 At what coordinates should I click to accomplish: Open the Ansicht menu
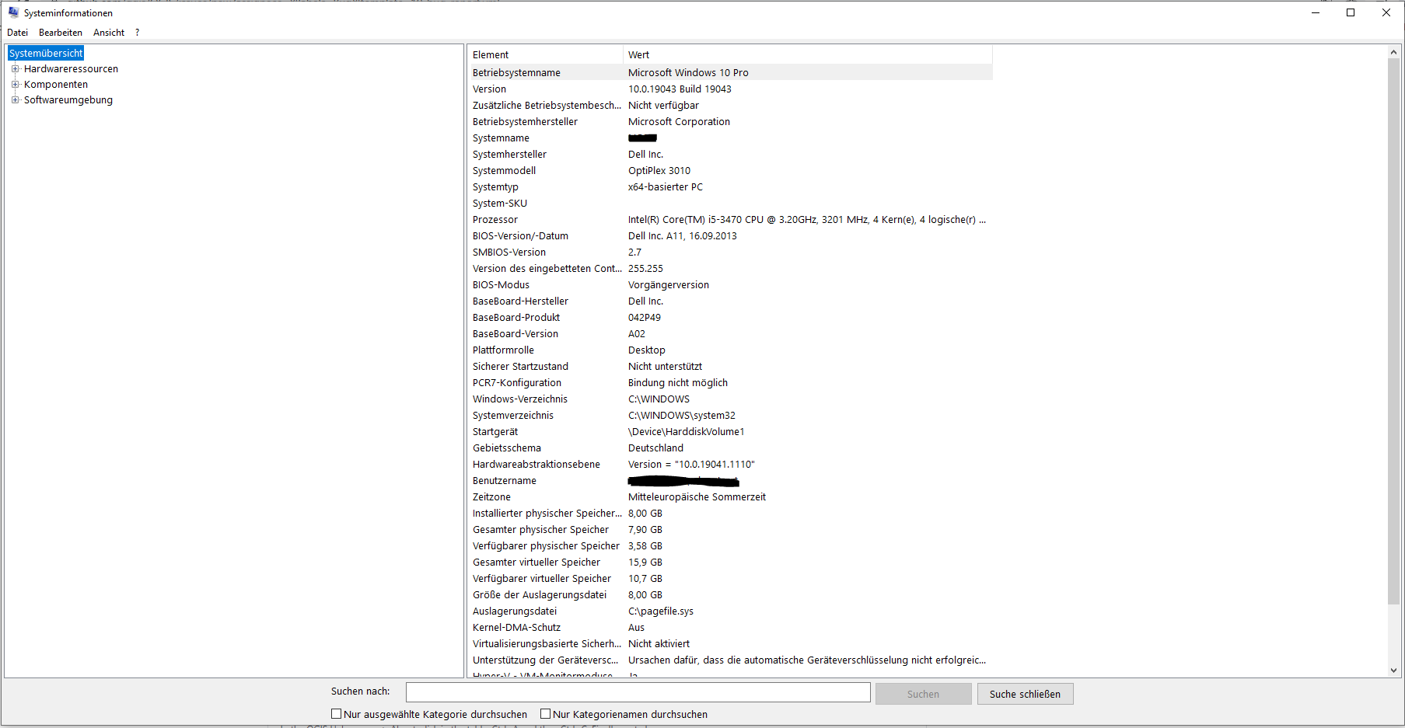pos(108,32)
